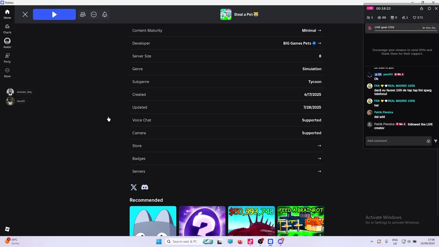Open More in Roblox sidebar
The image size is (439, 247).
click(7, 73)
